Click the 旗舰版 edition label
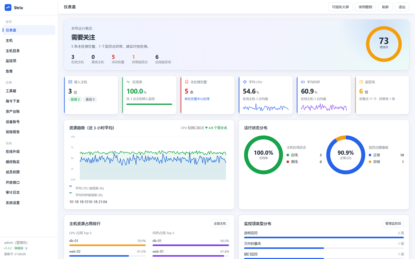The width and height of the screenshot is (415, 259). pyautogui.click(x=19, y=248)
